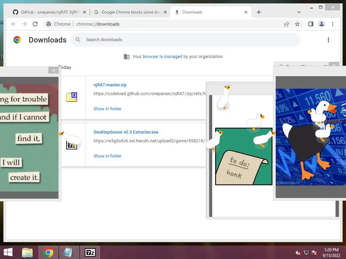346x259 pixels.
Task: Open the 7-Zip taskbar icon
Action: [x=90, y=252]
